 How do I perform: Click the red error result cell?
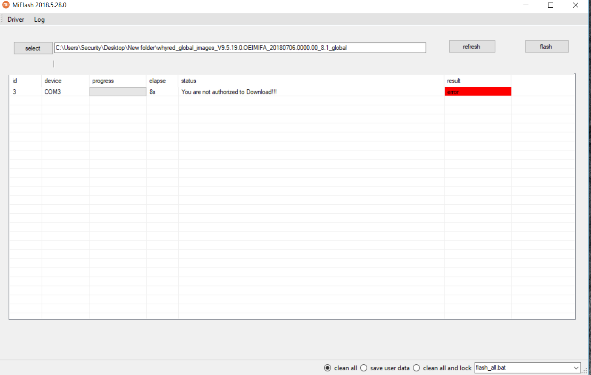tap(478, 92)
